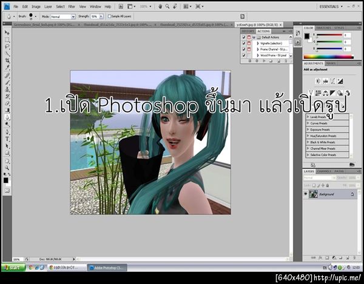Select the Pen tool
364x284 pixels.
coord(7,132)
